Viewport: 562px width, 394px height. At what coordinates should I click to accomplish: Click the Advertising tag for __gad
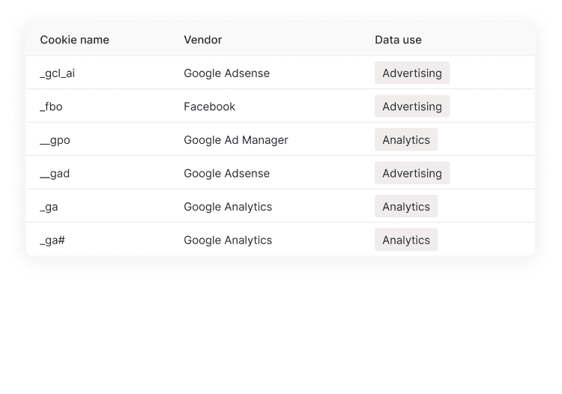coord(412,172)
